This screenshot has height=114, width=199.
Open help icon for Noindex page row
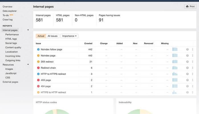tap(187, 56)
